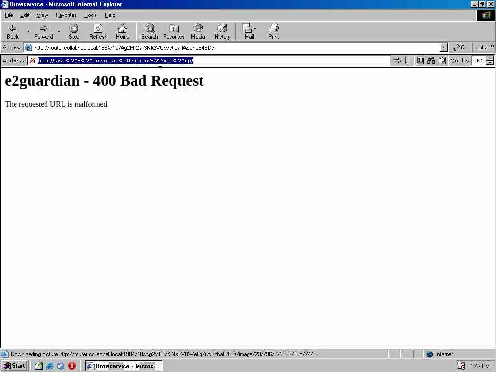Screen dimensions: 496x372
Task: Click the Internet zone globe in status bar
Action: 429,354
